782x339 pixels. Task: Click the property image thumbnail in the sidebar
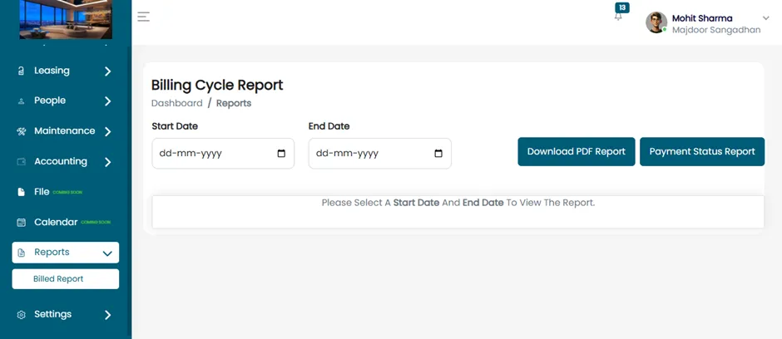point(66,19)
